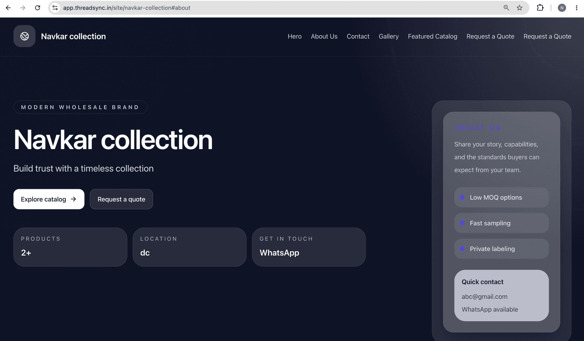584x341 pixels.
Task: Click the abc@gmail.com email text
Action: (485, 297)
